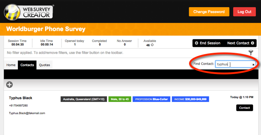This screenshot has height=135, width=261.
Task: Click phone number +61754997280
Action: [x=18, y=106]
